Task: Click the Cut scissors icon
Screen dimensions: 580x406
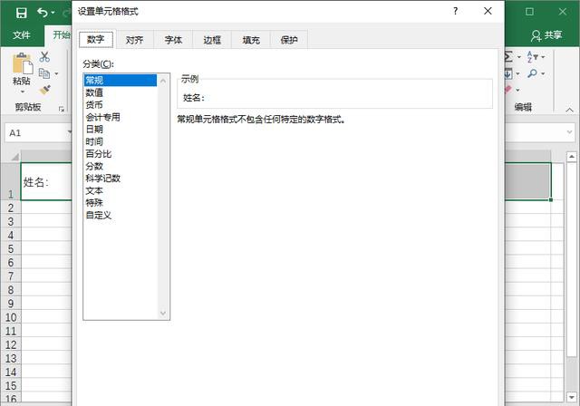Action: click(x=44, y=57)
